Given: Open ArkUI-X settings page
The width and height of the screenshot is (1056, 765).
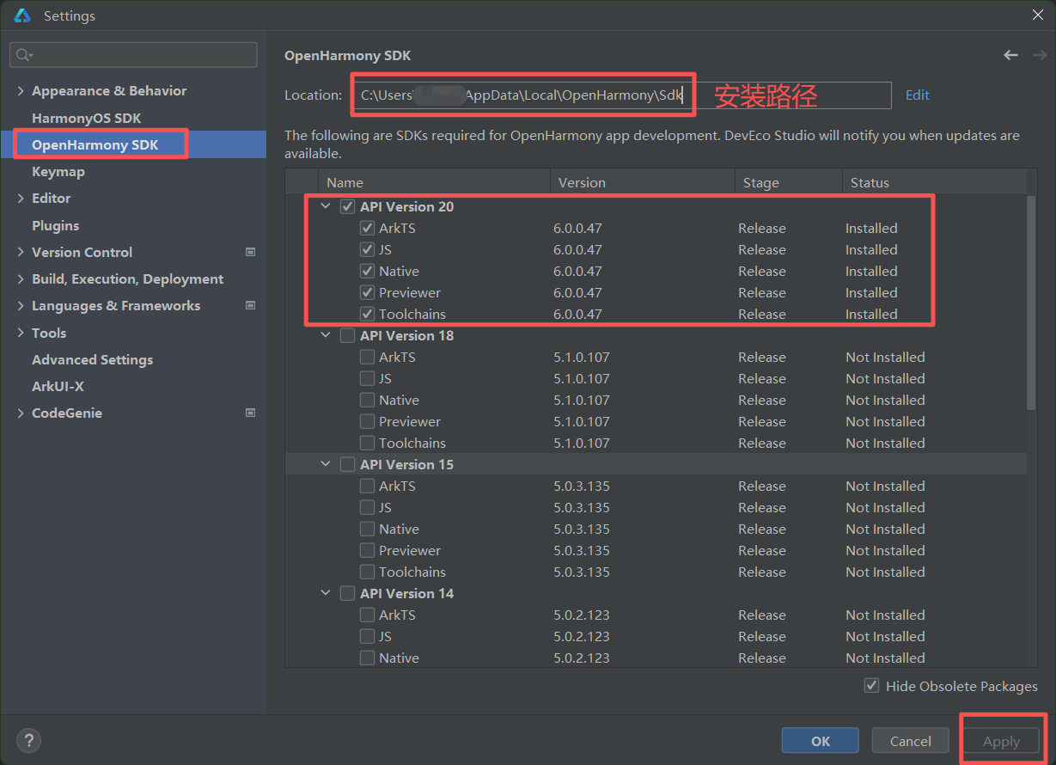Looking at the screenshot, I should pyautogui.click(x=58, y=386).
